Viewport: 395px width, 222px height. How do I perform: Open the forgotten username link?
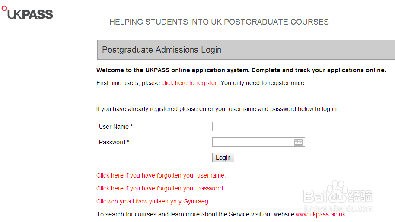click(x=161, y=175)
